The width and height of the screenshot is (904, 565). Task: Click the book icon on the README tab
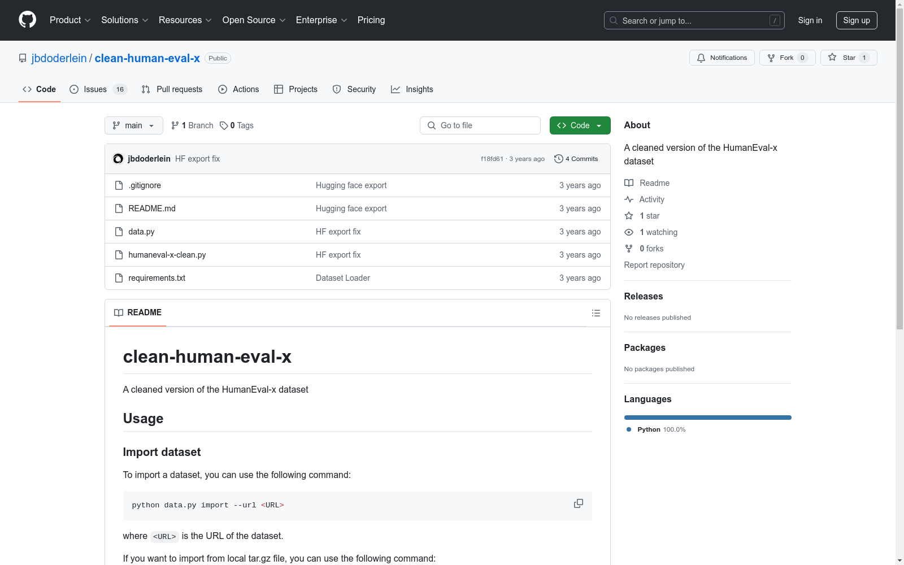(x=119, y=312)
